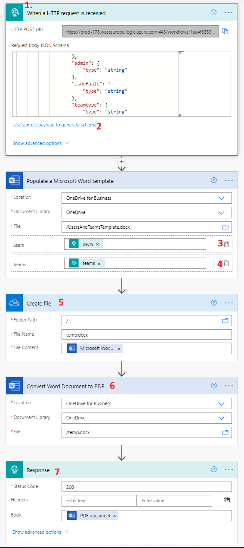Image resolution: width=244 pixels, height=548 pixels.
Task: Click the "teamtype" key in JSON schema
Action: pos(86,105)
